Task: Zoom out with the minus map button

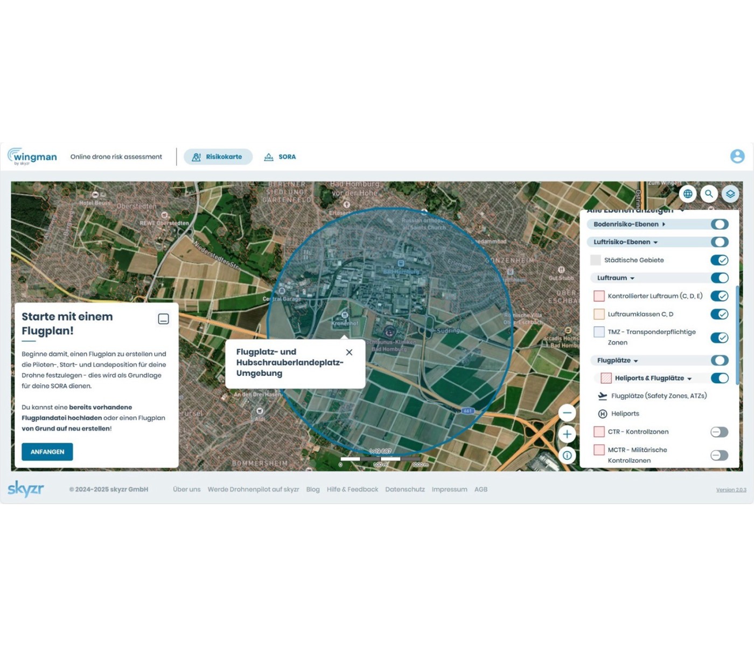Action: tap(567, 413)
